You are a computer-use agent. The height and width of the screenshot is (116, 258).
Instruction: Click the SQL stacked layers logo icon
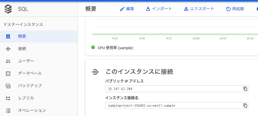(x=8, y=9)
